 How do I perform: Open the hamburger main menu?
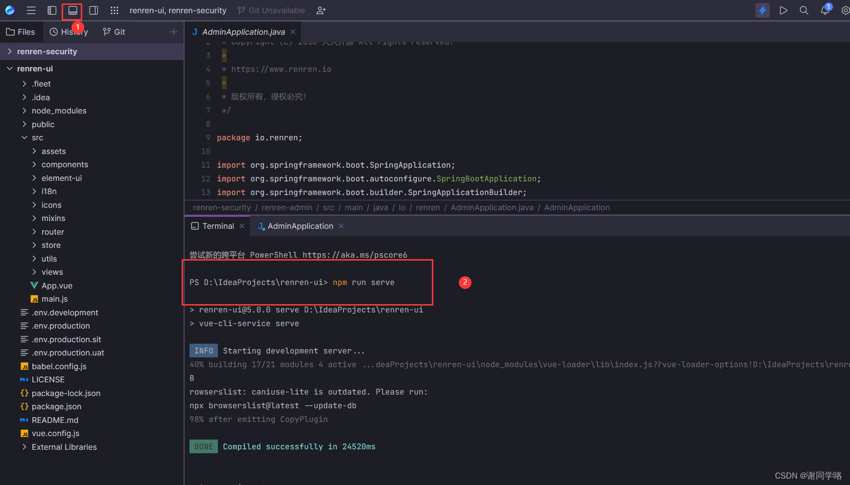pyautogui.click(x=31, y=10)
